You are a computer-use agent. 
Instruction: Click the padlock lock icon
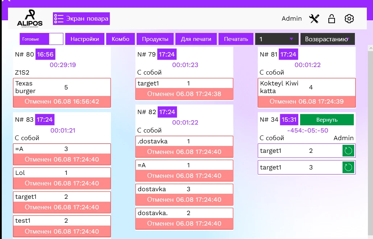332,18
